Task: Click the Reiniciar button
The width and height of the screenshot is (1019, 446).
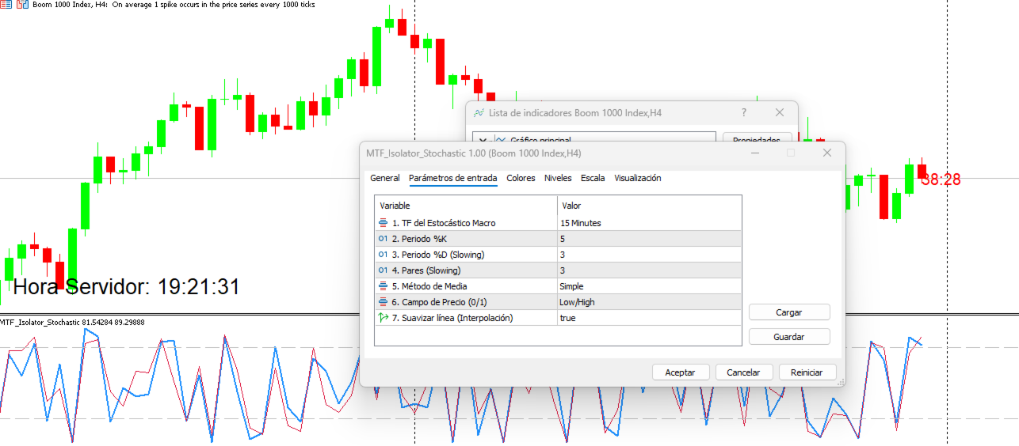Action: 807,372
